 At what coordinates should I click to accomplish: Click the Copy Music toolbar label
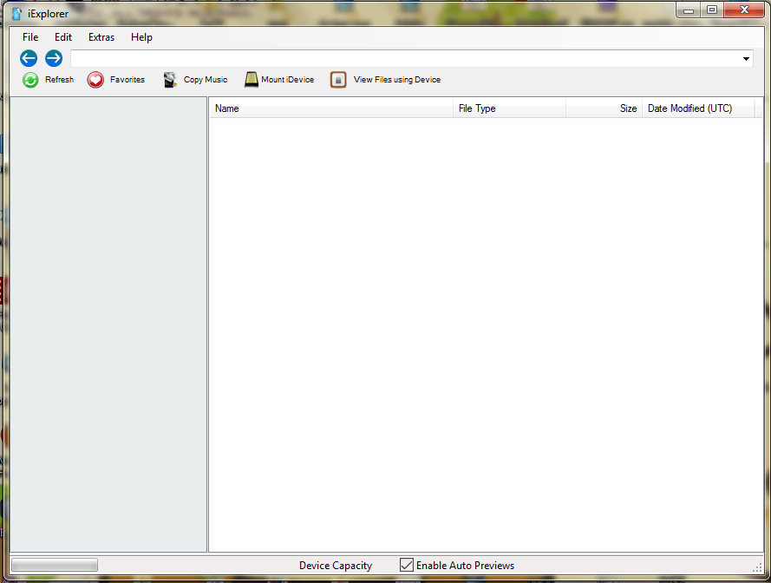[206, 80]
